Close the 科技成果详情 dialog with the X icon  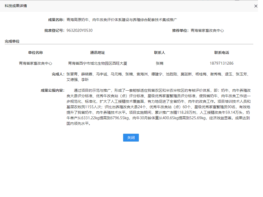[x=256, y=6]
